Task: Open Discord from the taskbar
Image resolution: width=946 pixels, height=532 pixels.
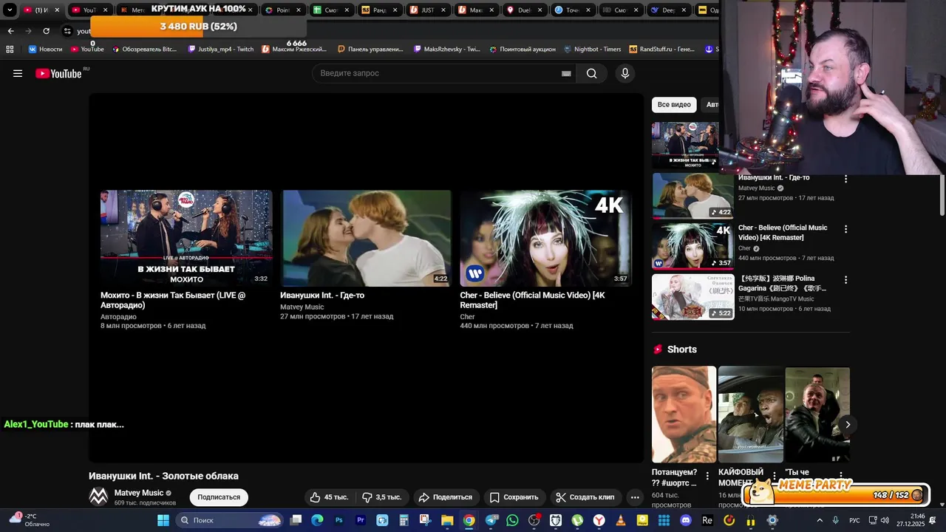Action: point(685,520)
